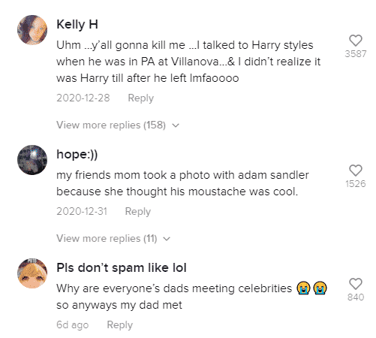This screenshot has height=338, width=376.
Task: Click the 2020-12-28 comment date
Action: click(83, 98)
